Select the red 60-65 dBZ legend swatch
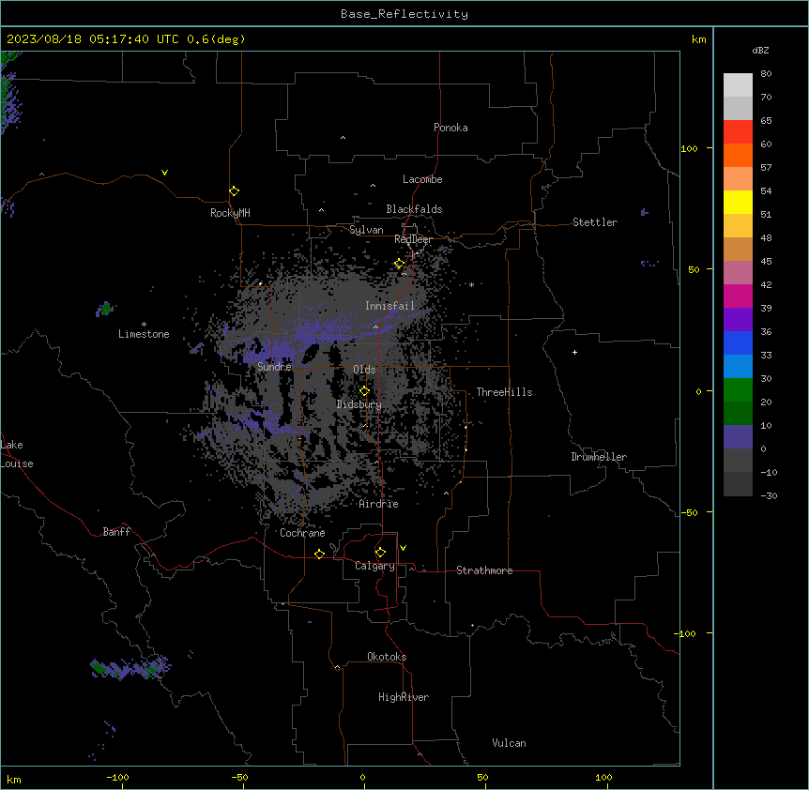Screen dimensions: 809x790 (x=738, y=132)
